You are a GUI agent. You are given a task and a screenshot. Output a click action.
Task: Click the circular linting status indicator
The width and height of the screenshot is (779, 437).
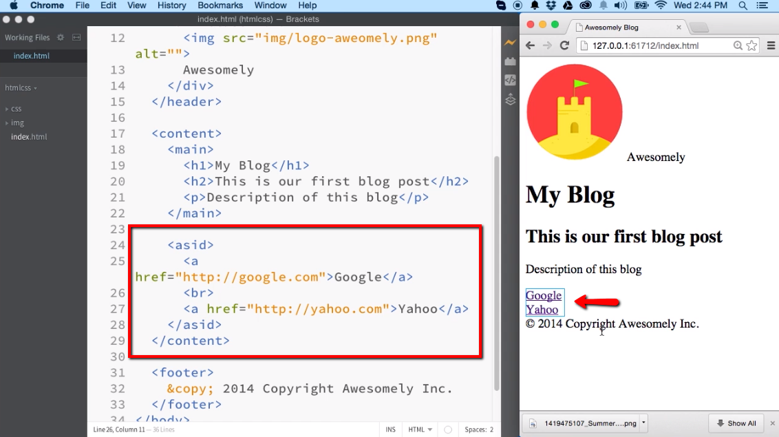pos(448,429)
